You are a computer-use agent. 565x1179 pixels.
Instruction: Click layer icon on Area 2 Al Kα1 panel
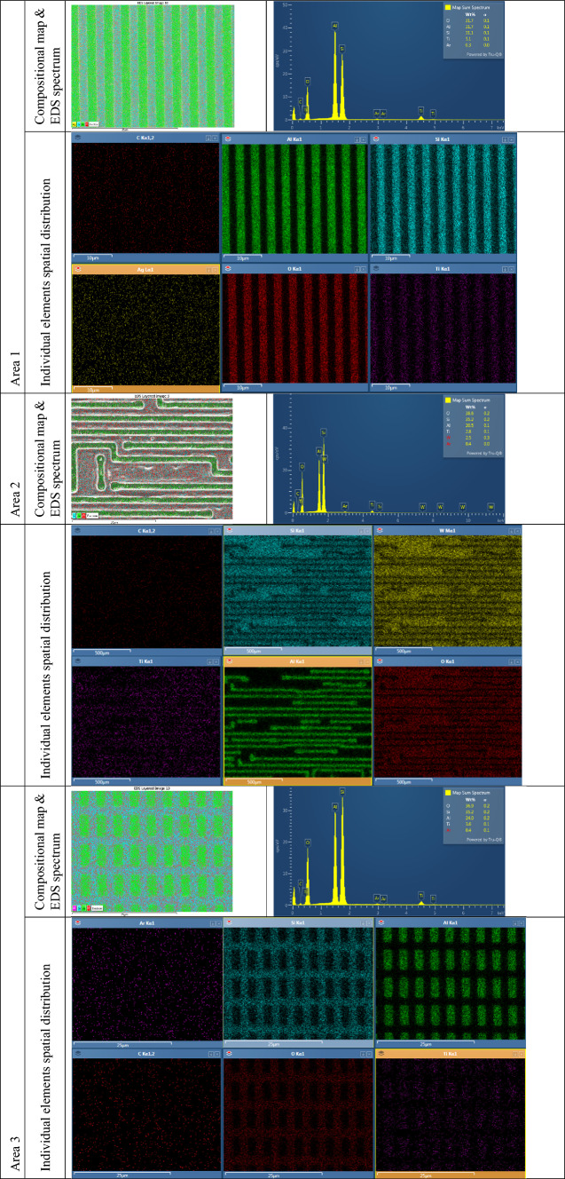pos(229,661)
